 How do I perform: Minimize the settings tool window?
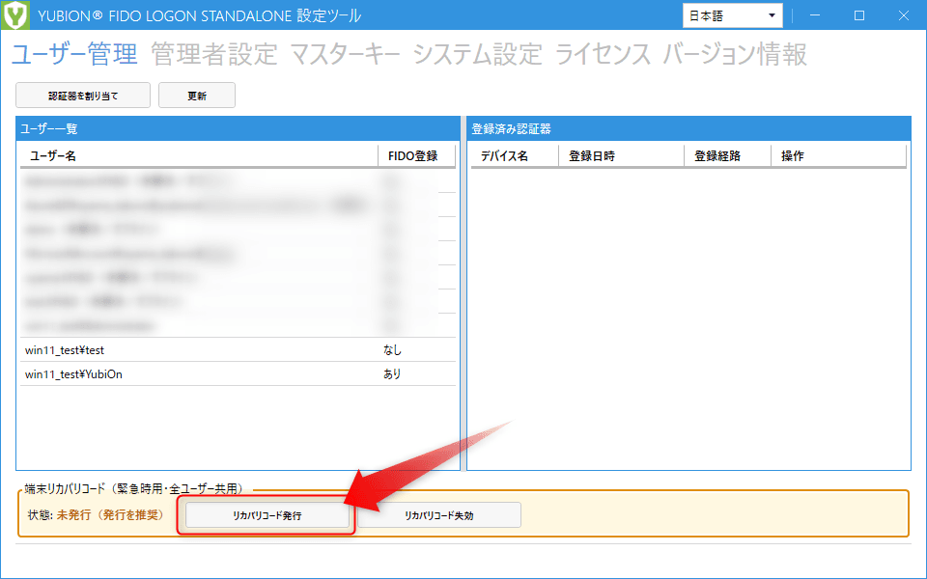tap(815, 15)
